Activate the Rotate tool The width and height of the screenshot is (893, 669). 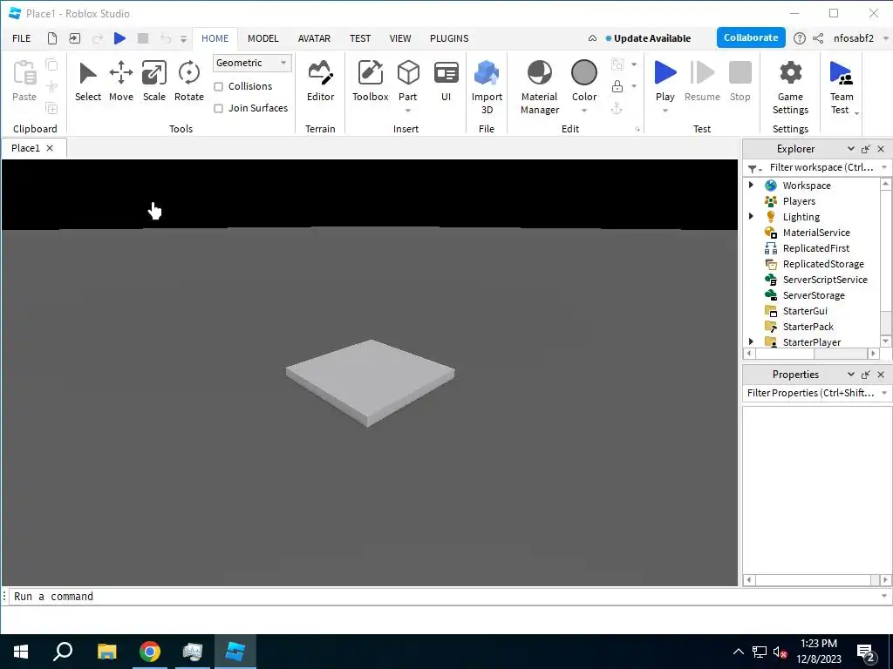(x=188, y=82)
